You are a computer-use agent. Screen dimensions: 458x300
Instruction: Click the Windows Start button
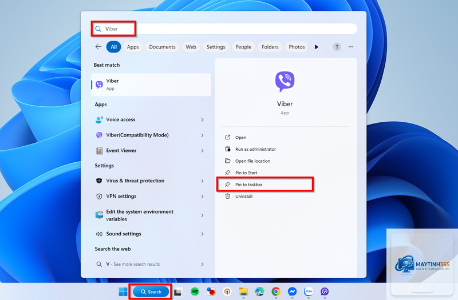coord(123,291)
